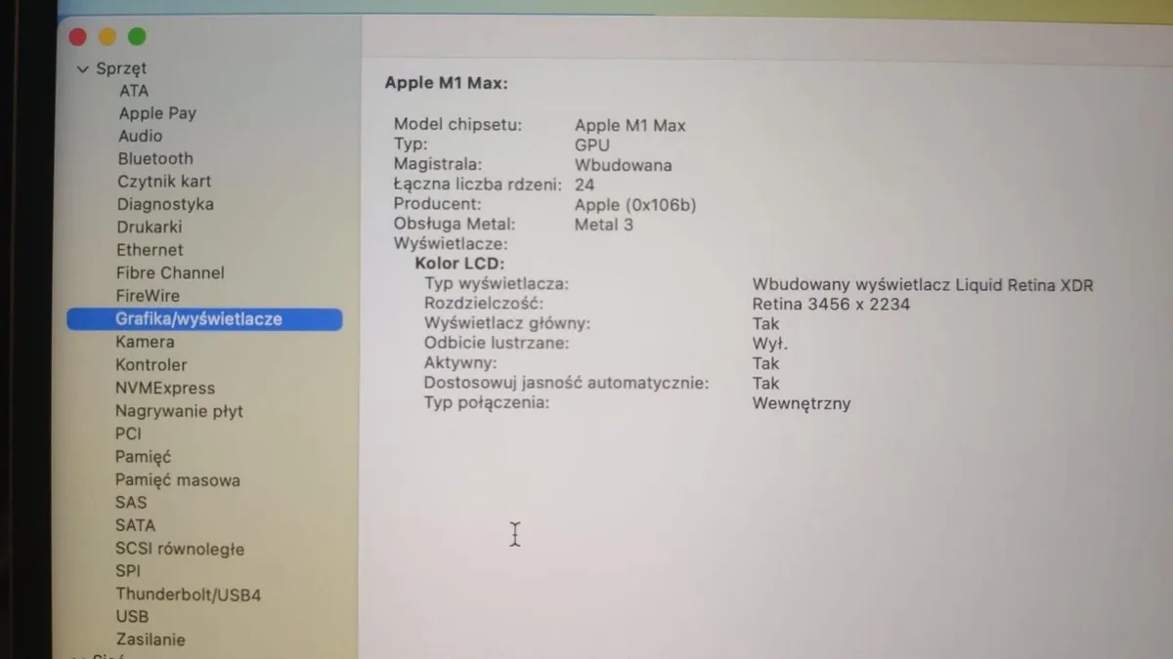
Task: Open NVMExpress entry
Action: (x=165, y=389)
